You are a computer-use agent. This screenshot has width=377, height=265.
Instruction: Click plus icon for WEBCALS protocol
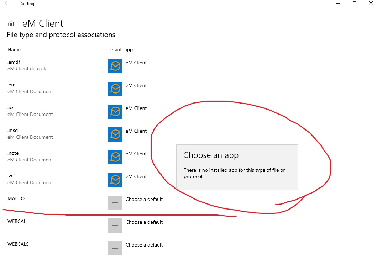pyautogui.click(x=115, y=248)
